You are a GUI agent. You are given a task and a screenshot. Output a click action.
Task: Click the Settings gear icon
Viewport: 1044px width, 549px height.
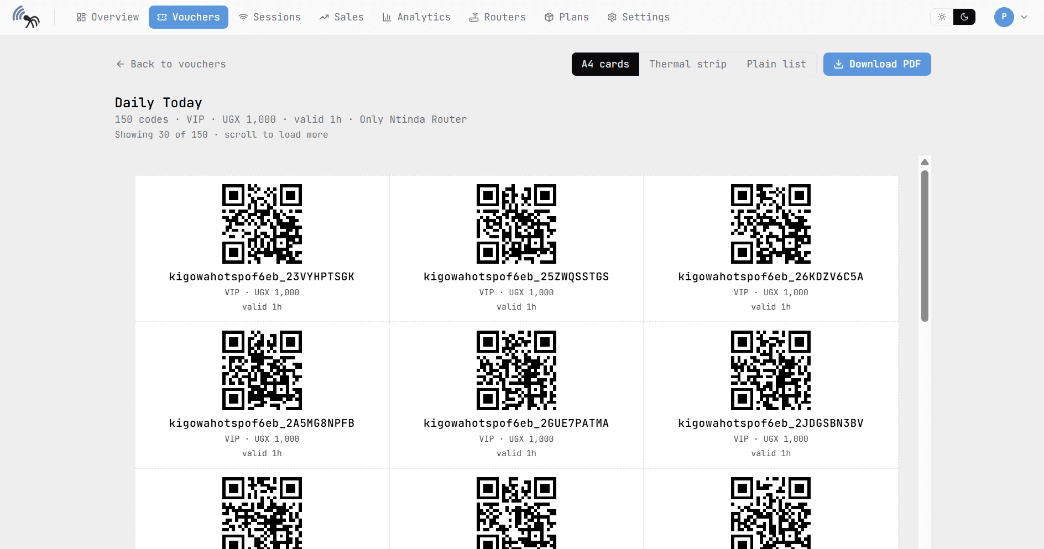coord(612,17)
